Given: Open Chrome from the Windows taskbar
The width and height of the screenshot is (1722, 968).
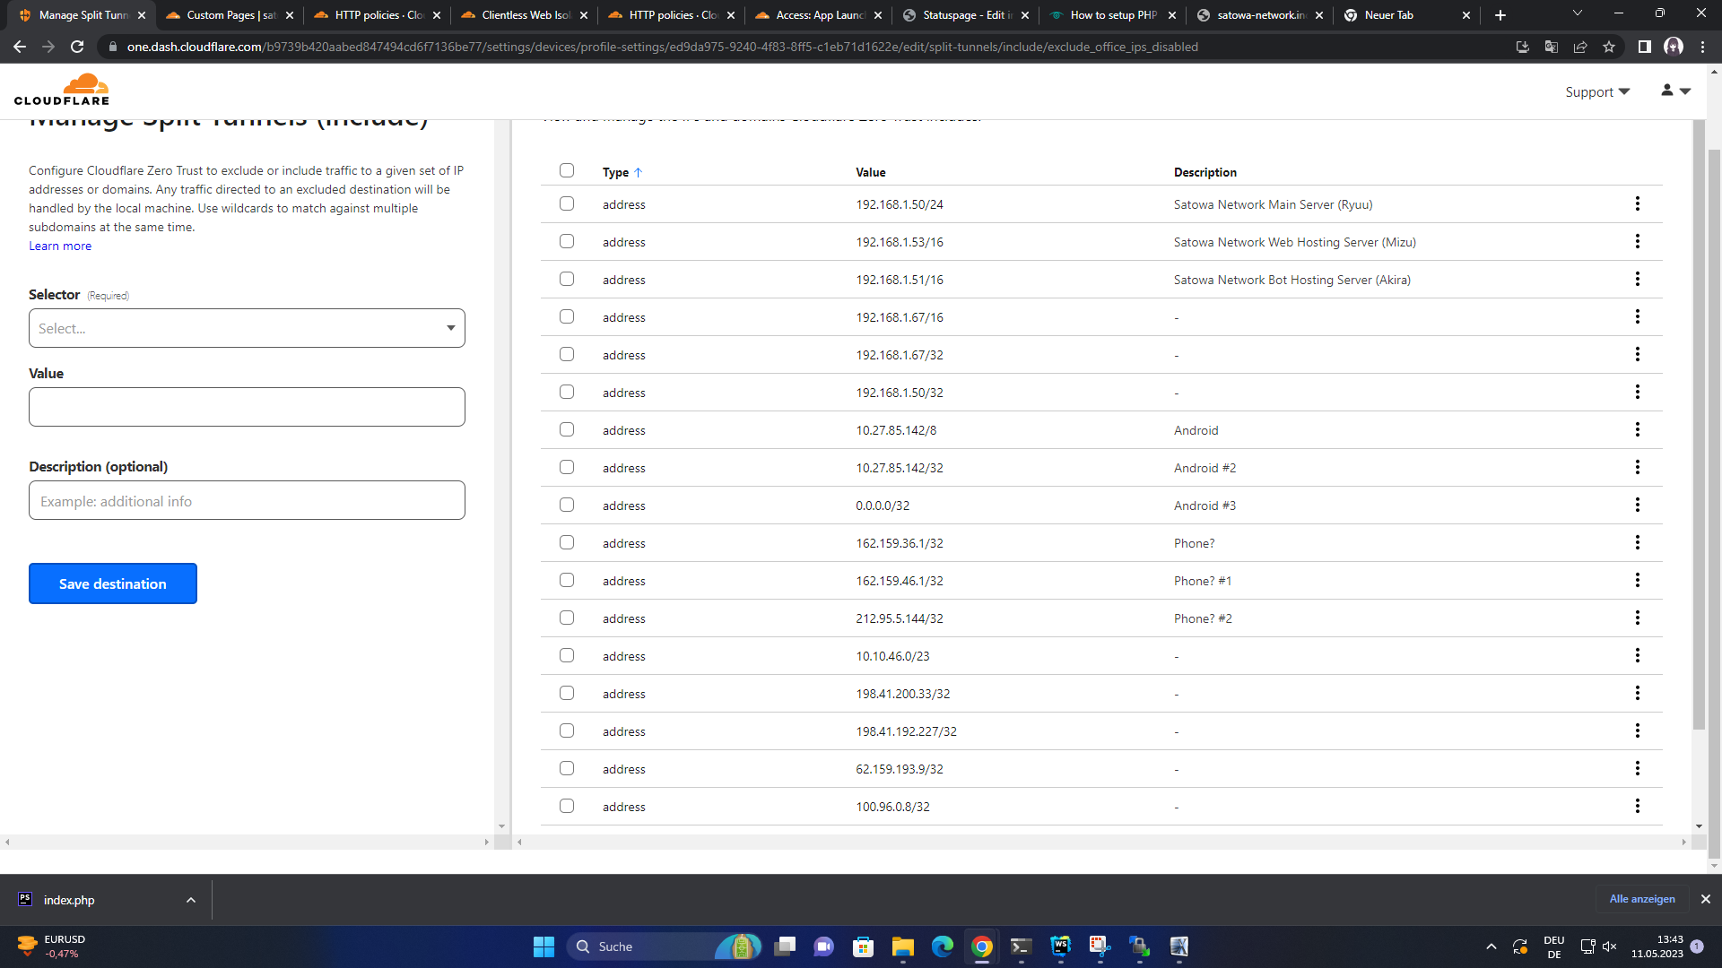Looking at the screenshot, I should click(981, 946).
